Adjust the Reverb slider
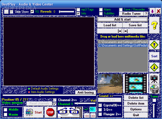The image size is (162, 119). coord(67,12)
